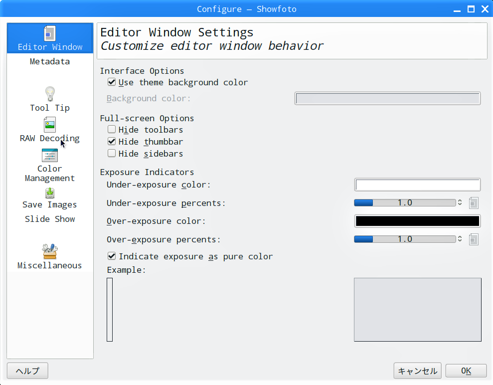Select the RAW Decoding label
The height and width of the screenshot is (385, 493).
click(x=50, y=139)
